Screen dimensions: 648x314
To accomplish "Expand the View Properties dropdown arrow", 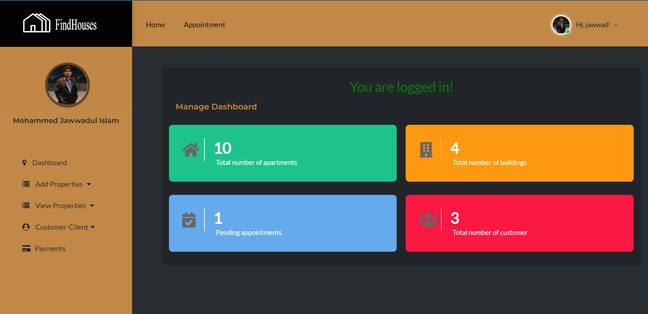I will [92, 206].
